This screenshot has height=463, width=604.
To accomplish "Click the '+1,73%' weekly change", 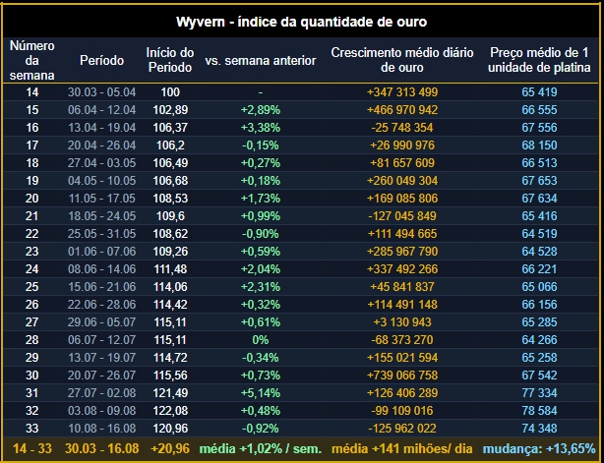I will point(261,199).
